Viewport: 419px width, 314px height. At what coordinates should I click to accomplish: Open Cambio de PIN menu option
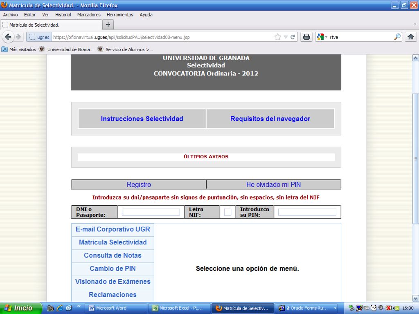point(113,269)
